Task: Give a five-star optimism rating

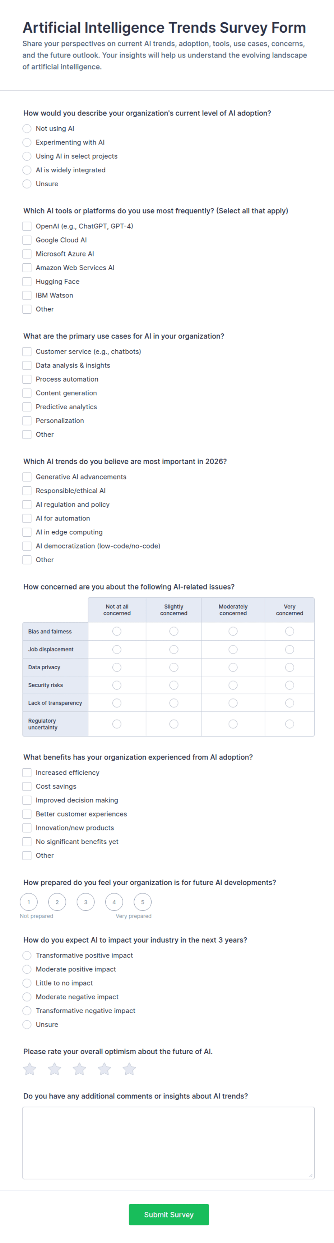Action: [129, 1069]
